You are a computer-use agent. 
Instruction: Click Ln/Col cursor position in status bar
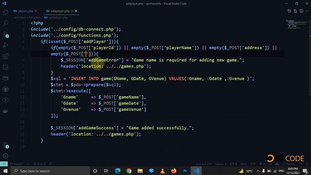(204, 164)
